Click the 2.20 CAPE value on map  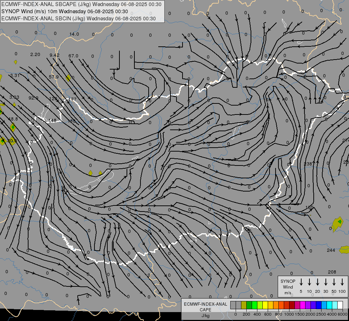tap(35, 54)
